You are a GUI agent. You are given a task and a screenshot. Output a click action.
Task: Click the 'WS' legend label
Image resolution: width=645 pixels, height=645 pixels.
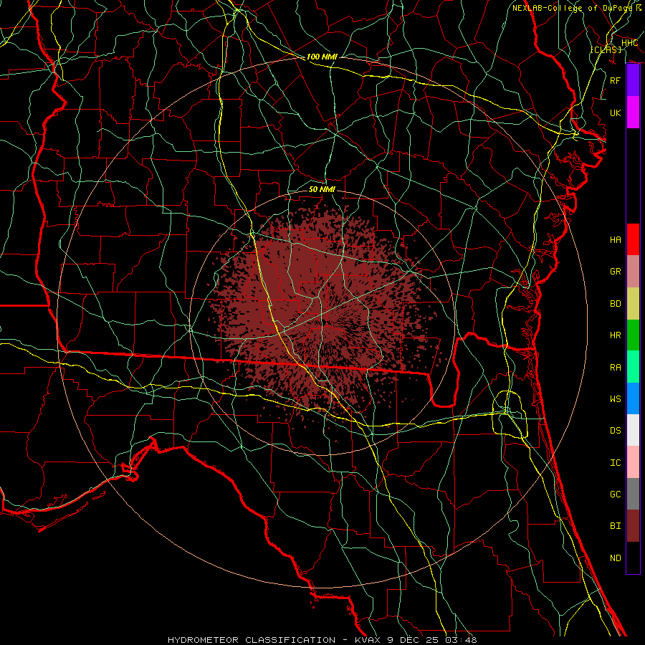[616, 399]
